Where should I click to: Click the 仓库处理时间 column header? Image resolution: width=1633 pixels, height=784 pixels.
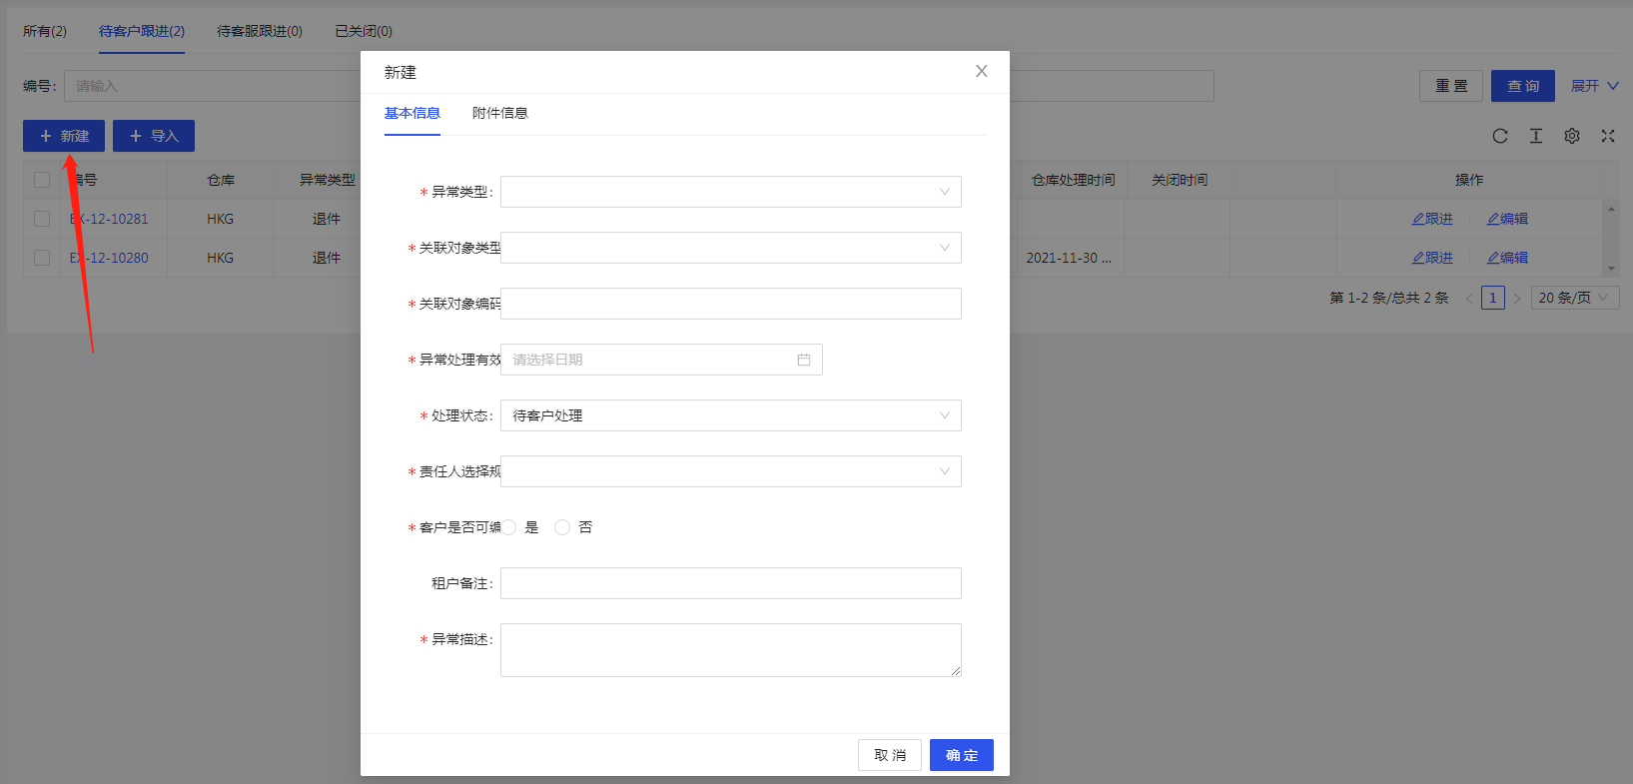click(1073, 180)
